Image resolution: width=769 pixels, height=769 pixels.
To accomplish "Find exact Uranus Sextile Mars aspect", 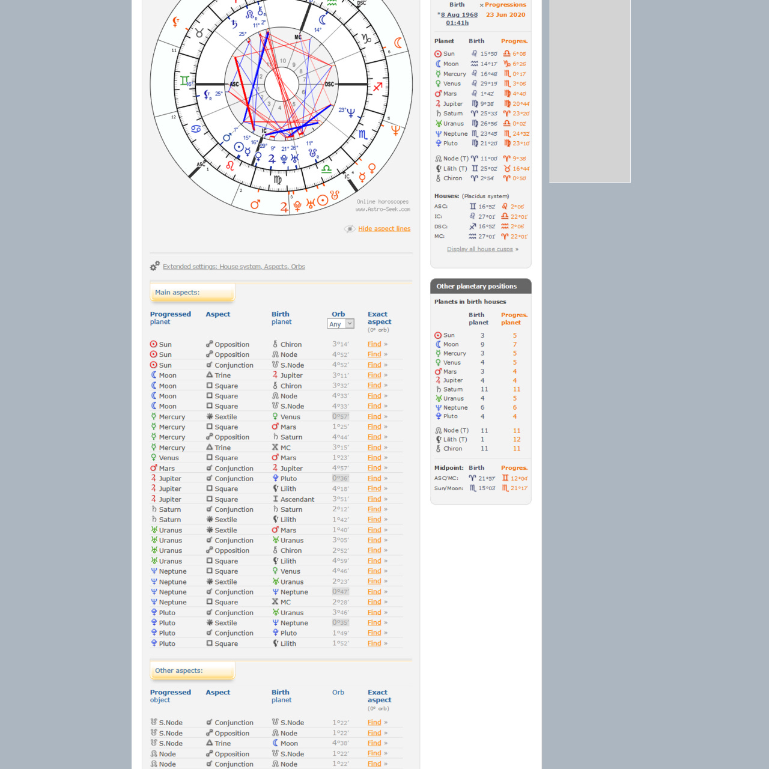I will pyautogui.click(x=374, y=530).
